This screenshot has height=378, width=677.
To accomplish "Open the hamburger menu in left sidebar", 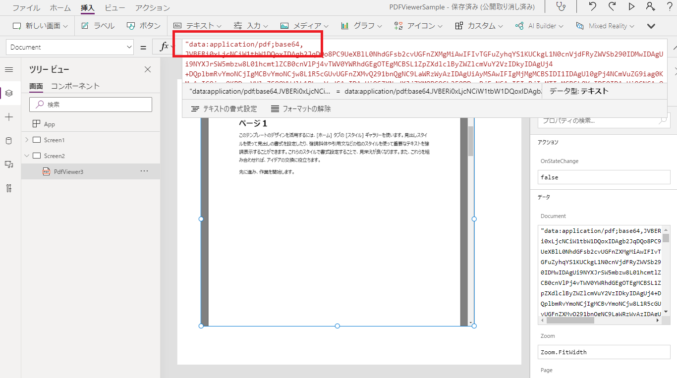I will click(x=9, y=69).
